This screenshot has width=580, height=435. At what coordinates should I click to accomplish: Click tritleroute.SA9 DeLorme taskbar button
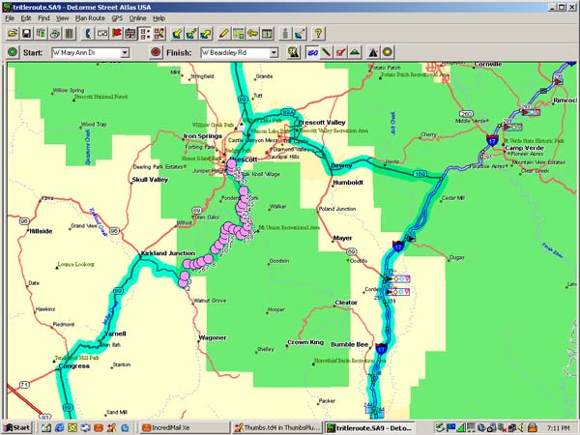[370, 428]
